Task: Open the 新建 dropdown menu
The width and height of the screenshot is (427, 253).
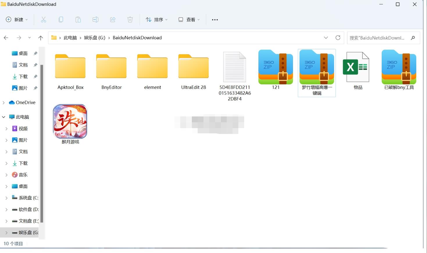Action: point(17,20)
